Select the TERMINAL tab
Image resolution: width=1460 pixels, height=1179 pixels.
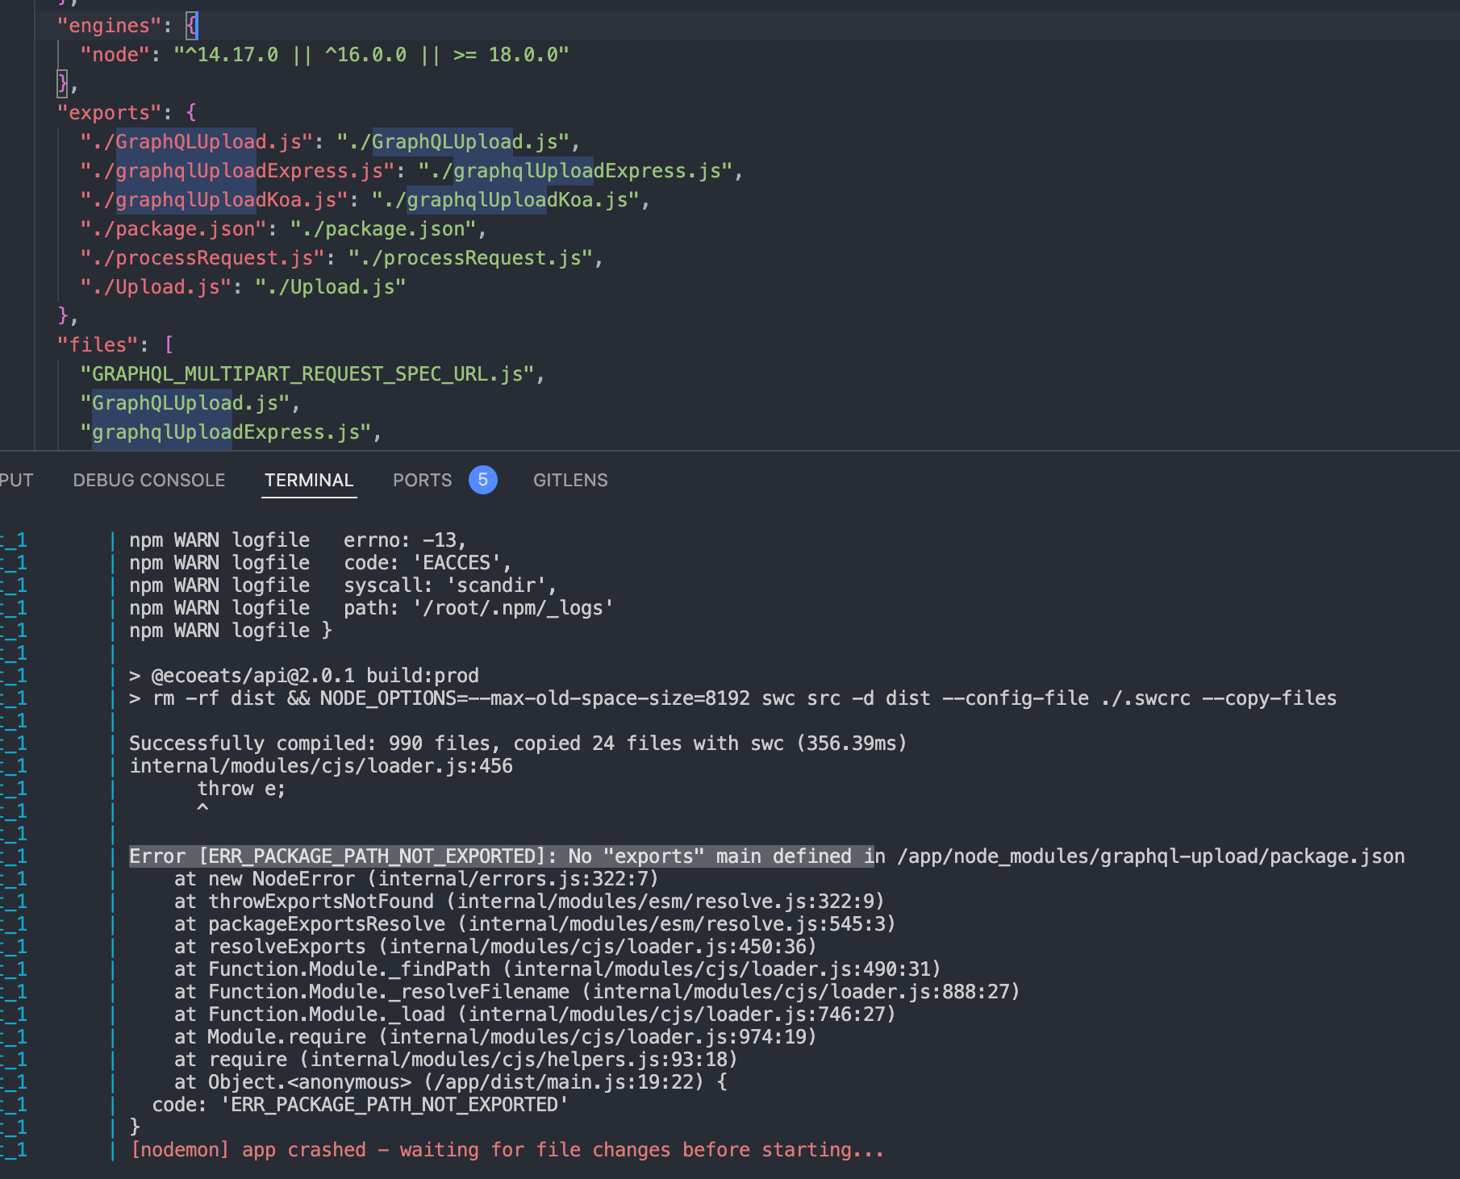[x=309, y=480]
